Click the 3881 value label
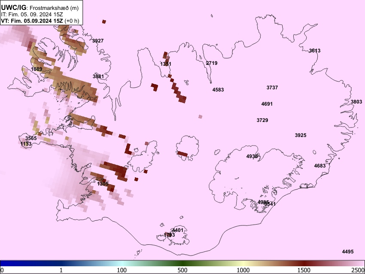 tap(98, 76)
